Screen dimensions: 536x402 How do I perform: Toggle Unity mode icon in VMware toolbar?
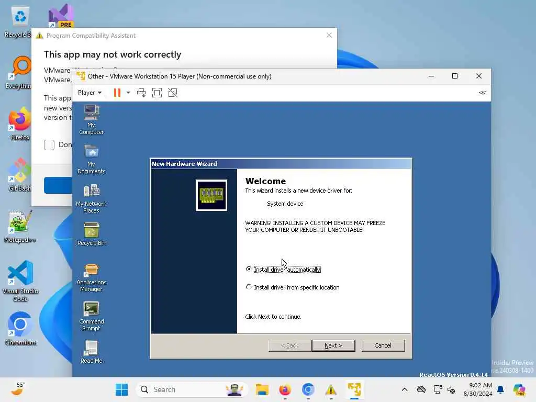click(173, 93)
